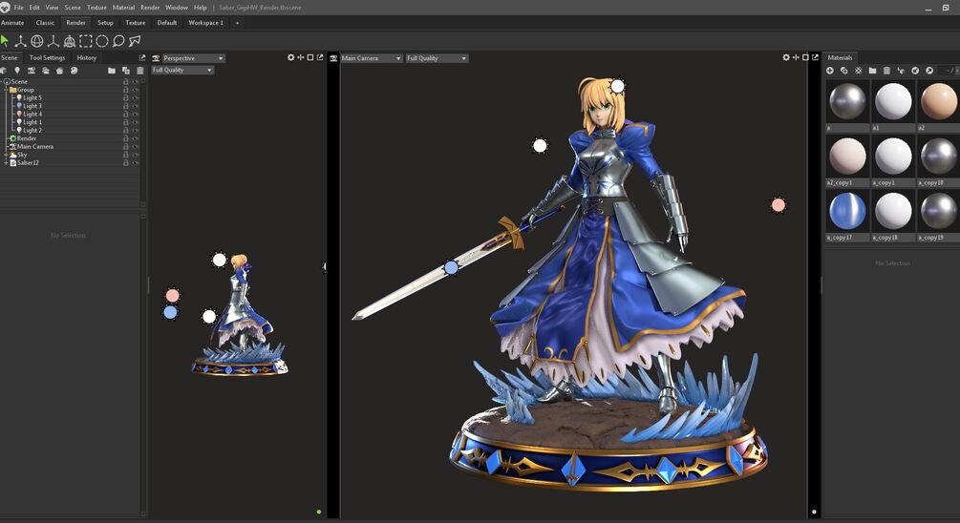Toggle the lock on Sky item

pos(126,155)
